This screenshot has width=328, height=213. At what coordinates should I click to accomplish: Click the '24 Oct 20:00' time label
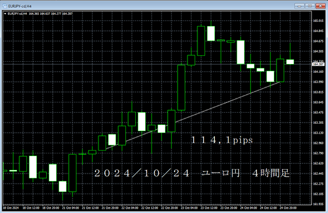coord(288,208)
